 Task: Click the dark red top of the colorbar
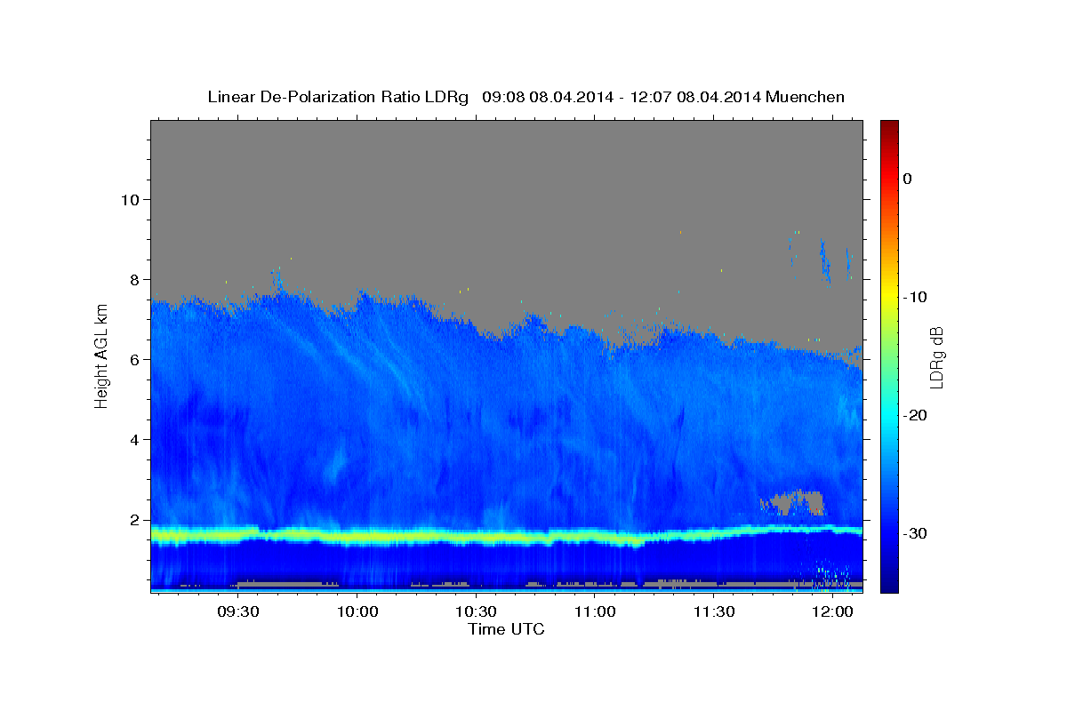(889, 129)
